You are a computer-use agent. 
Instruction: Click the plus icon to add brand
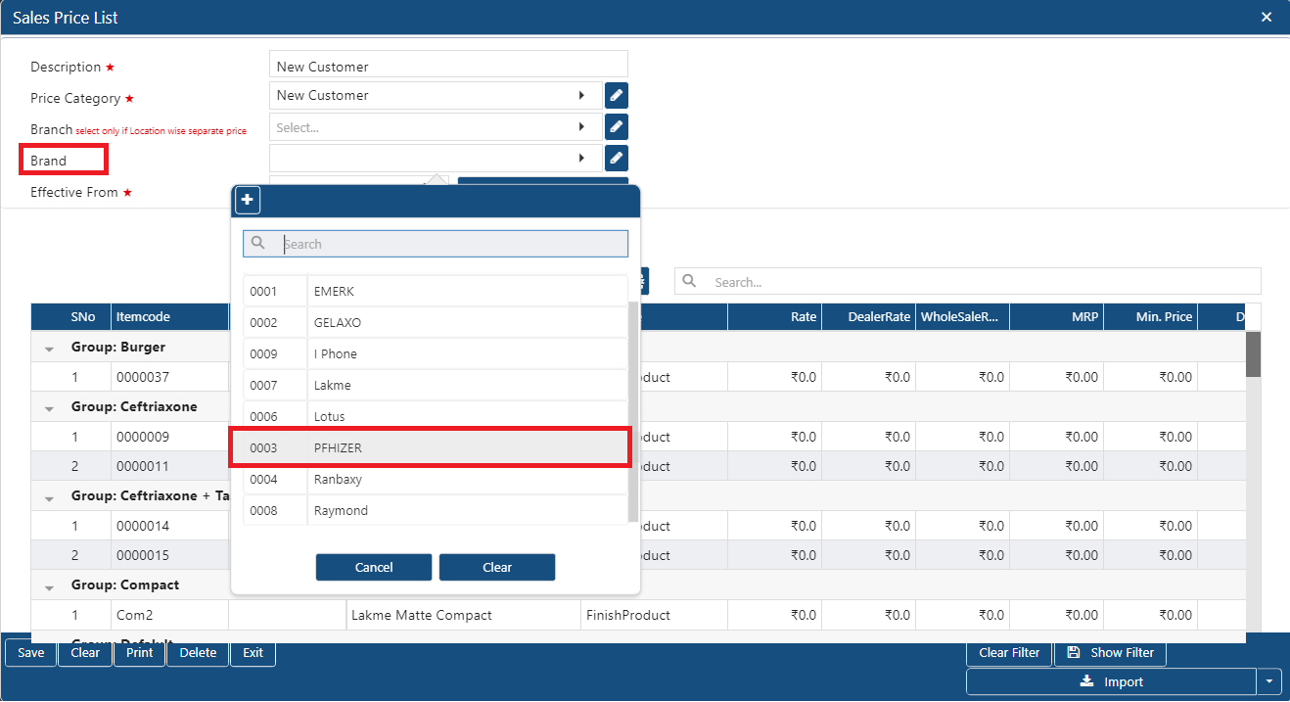pyautogui.click(x=248, y=200)
